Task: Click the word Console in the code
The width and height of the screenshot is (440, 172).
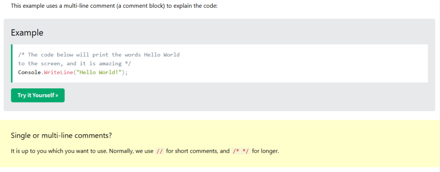Action: [x=29, y=72]
